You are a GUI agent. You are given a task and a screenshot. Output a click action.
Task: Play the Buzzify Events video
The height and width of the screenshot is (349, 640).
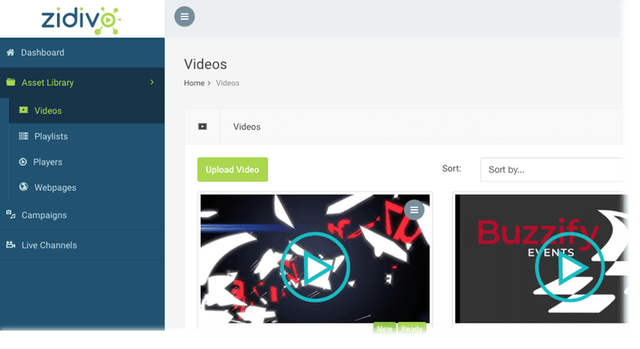click(569, 268)
